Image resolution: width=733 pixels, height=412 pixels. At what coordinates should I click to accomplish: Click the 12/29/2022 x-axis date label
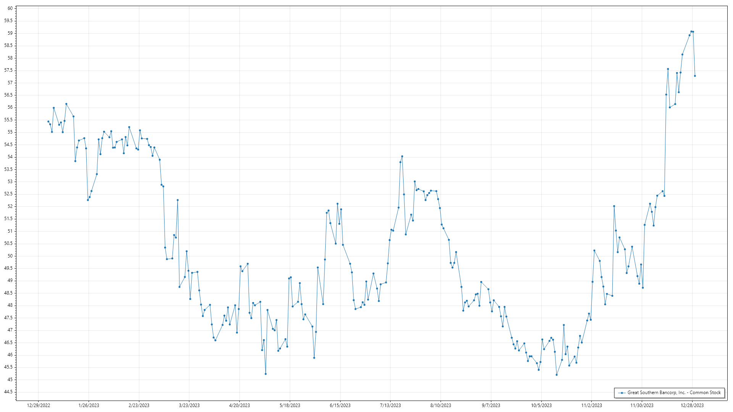[39, 405]
